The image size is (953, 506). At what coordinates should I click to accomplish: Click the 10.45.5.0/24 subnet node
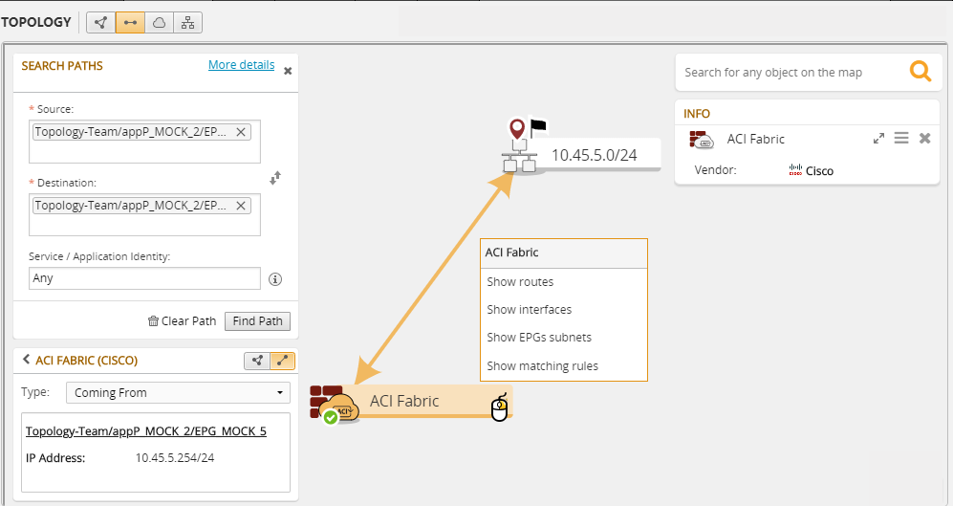(x=593, y=154)
